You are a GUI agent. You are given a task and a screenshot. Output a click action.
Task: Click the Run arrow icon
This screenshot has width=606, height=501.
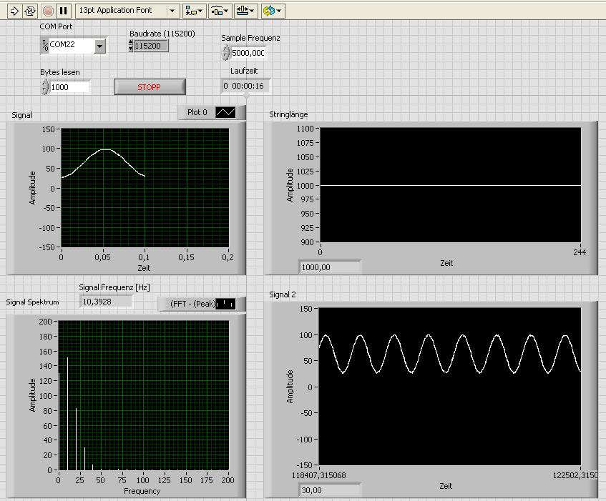click(x=14, y=11)
